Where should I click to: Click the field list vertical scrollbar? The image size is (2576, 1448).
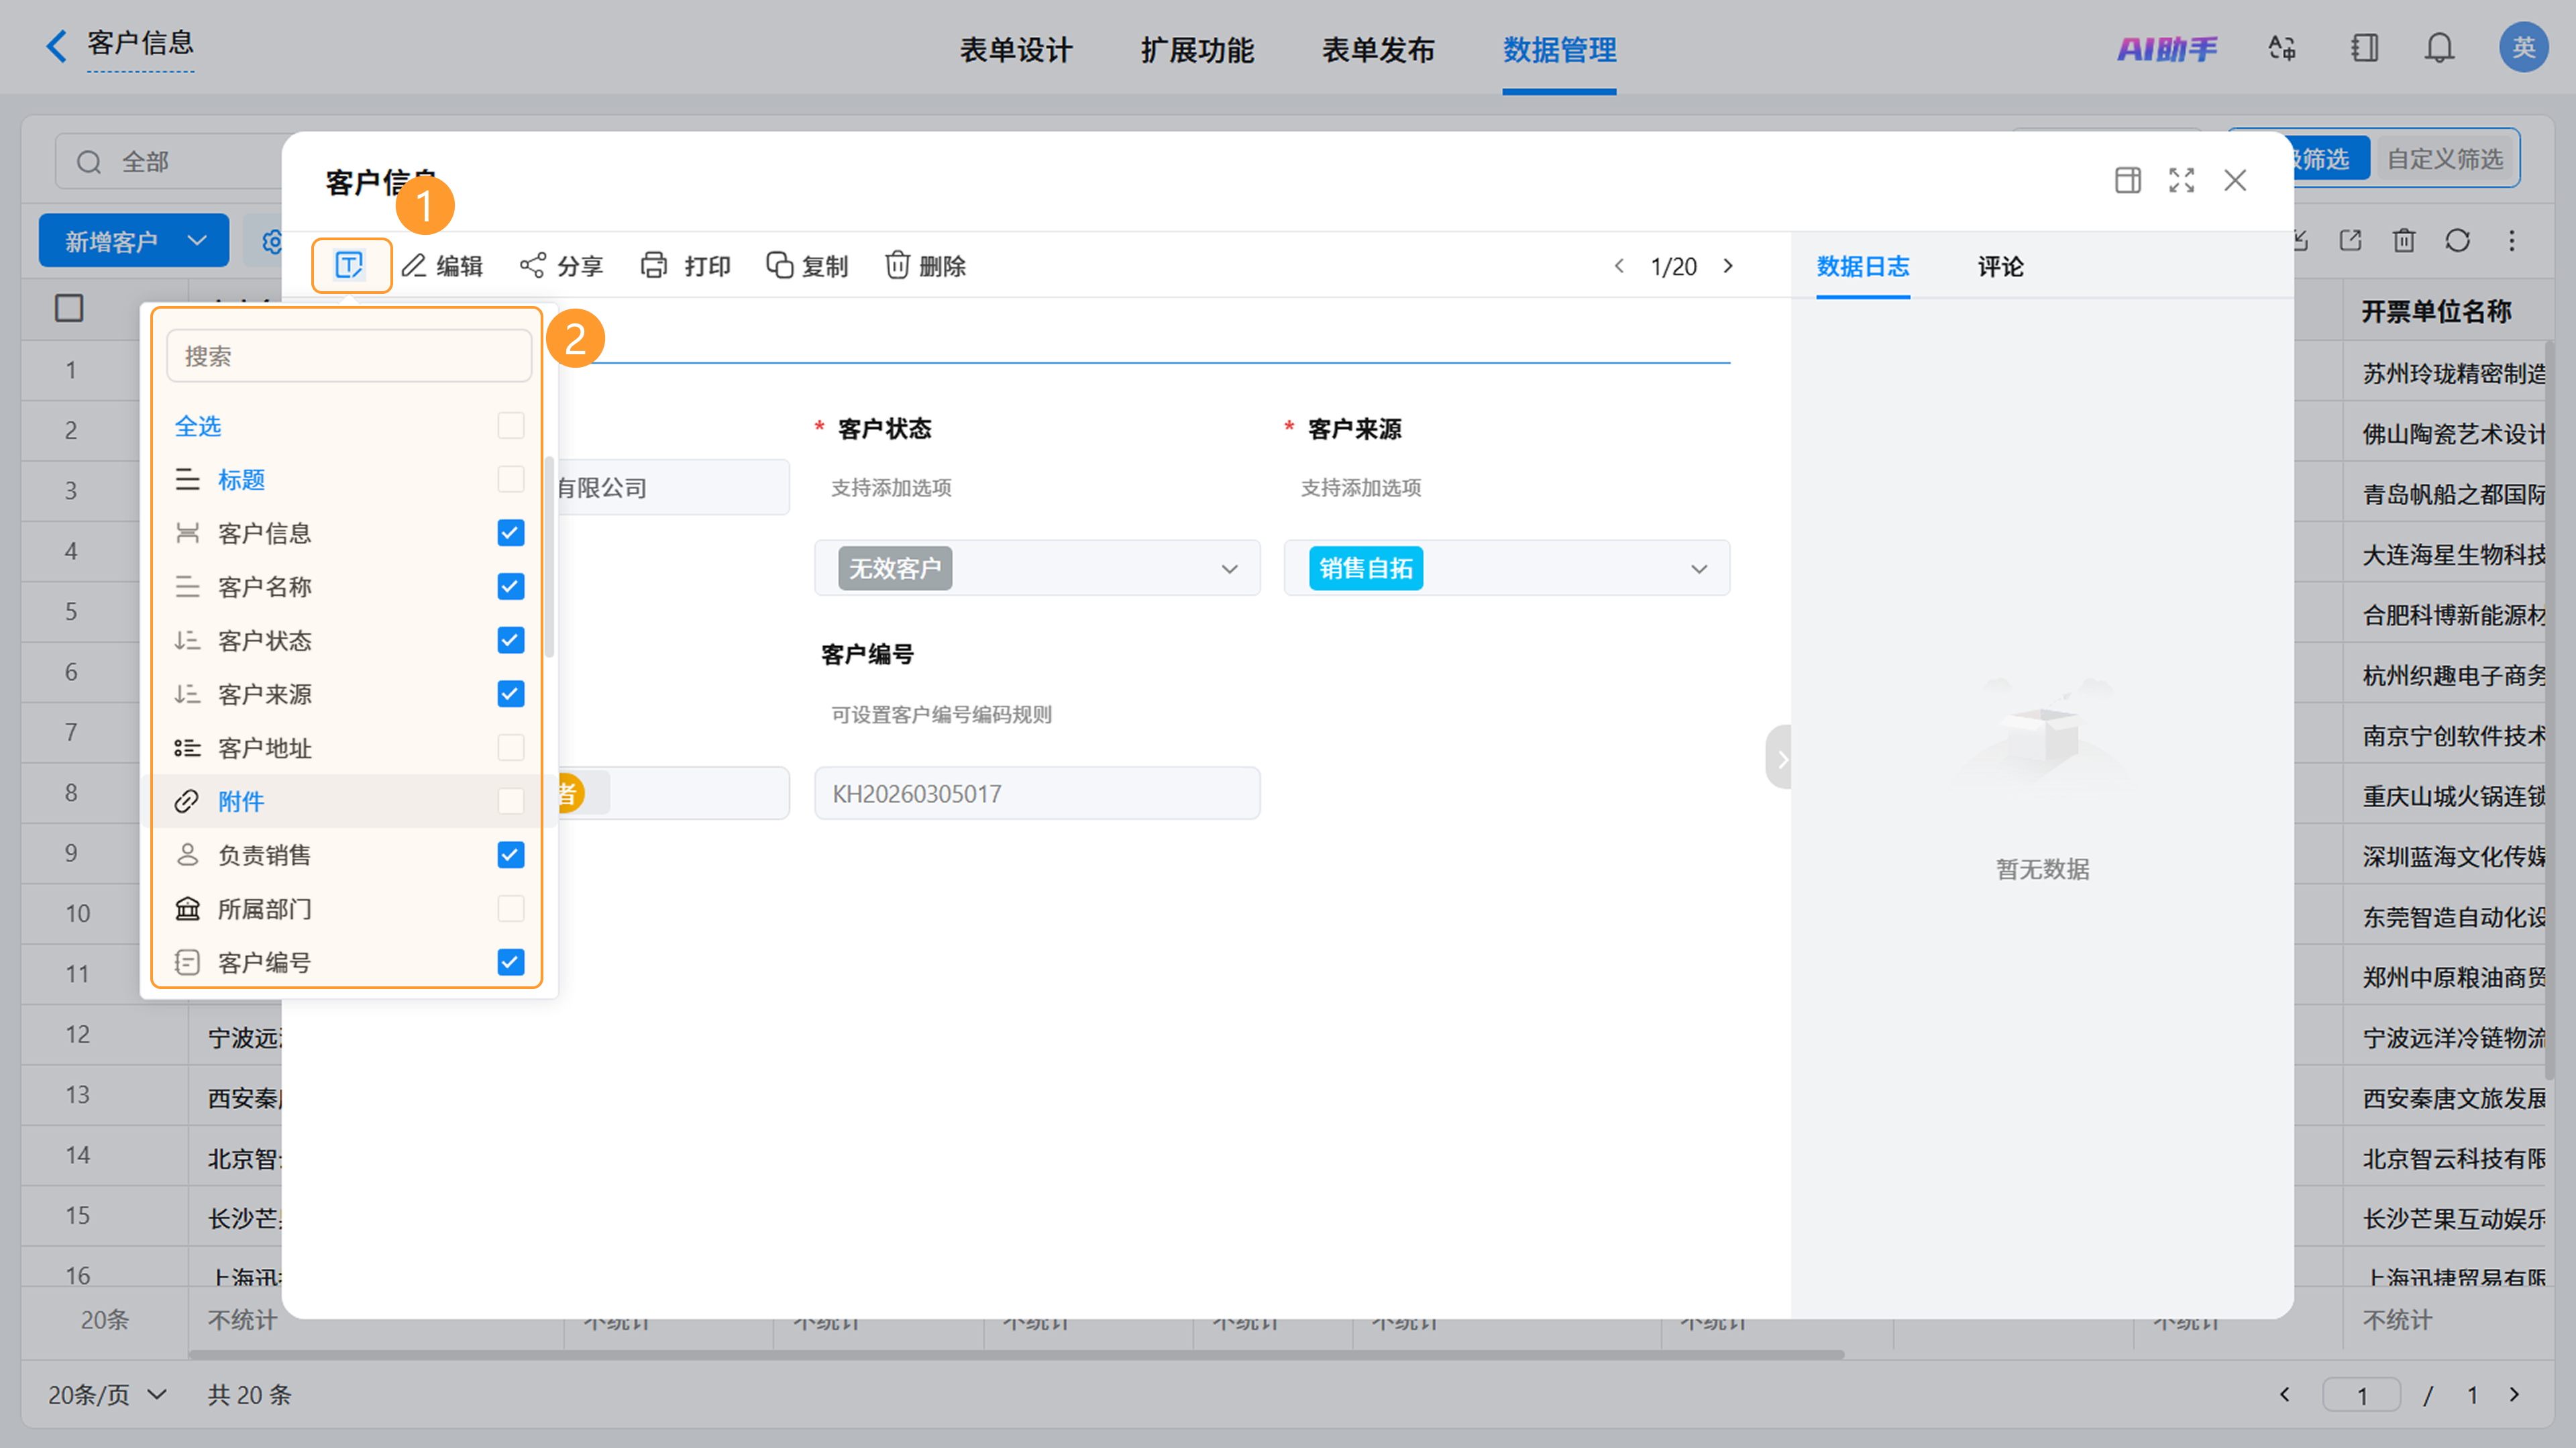pos(548,558)
